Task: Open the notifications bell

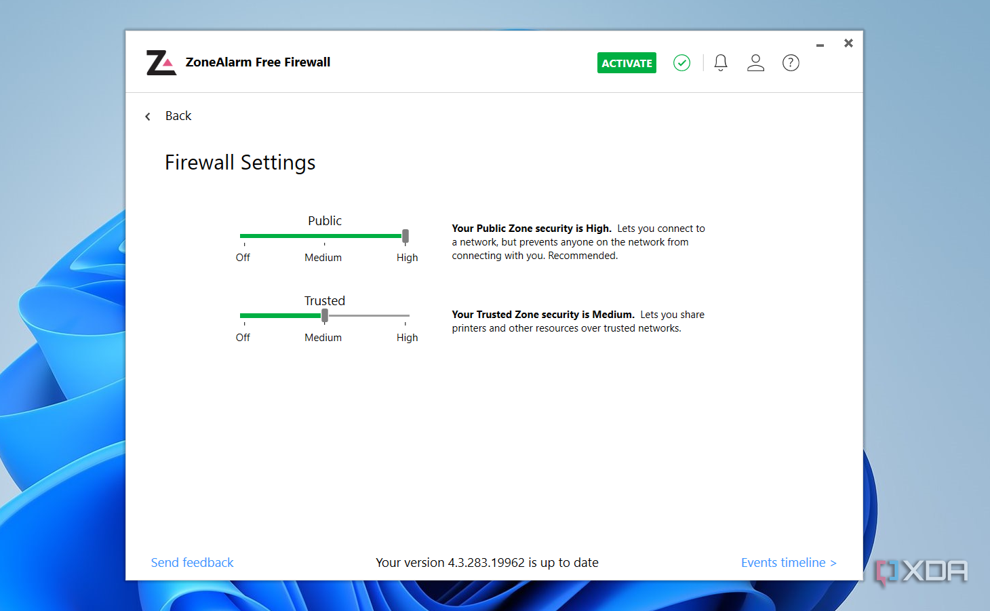Action: point(721,63)
